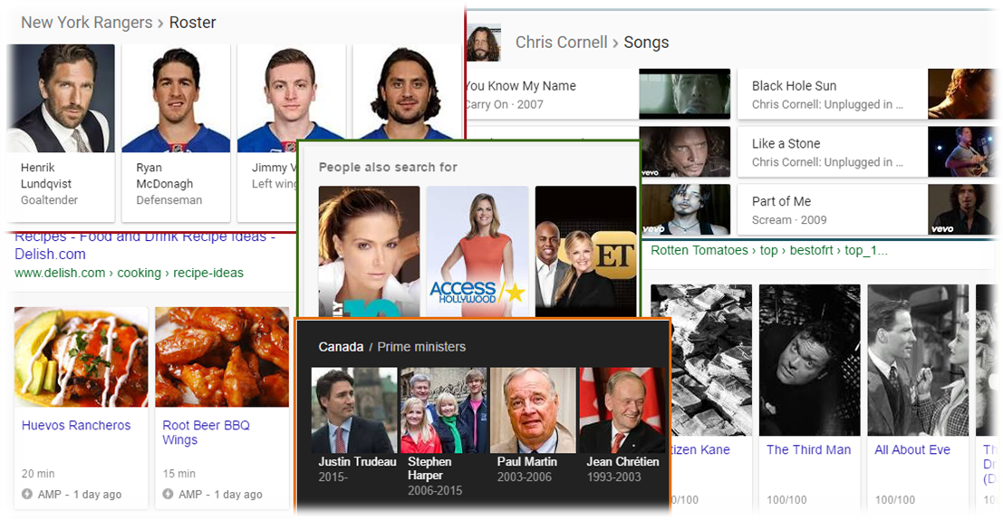Choose the Part of Me song entry
1003x520 pixels.
[x=781, y=201]
